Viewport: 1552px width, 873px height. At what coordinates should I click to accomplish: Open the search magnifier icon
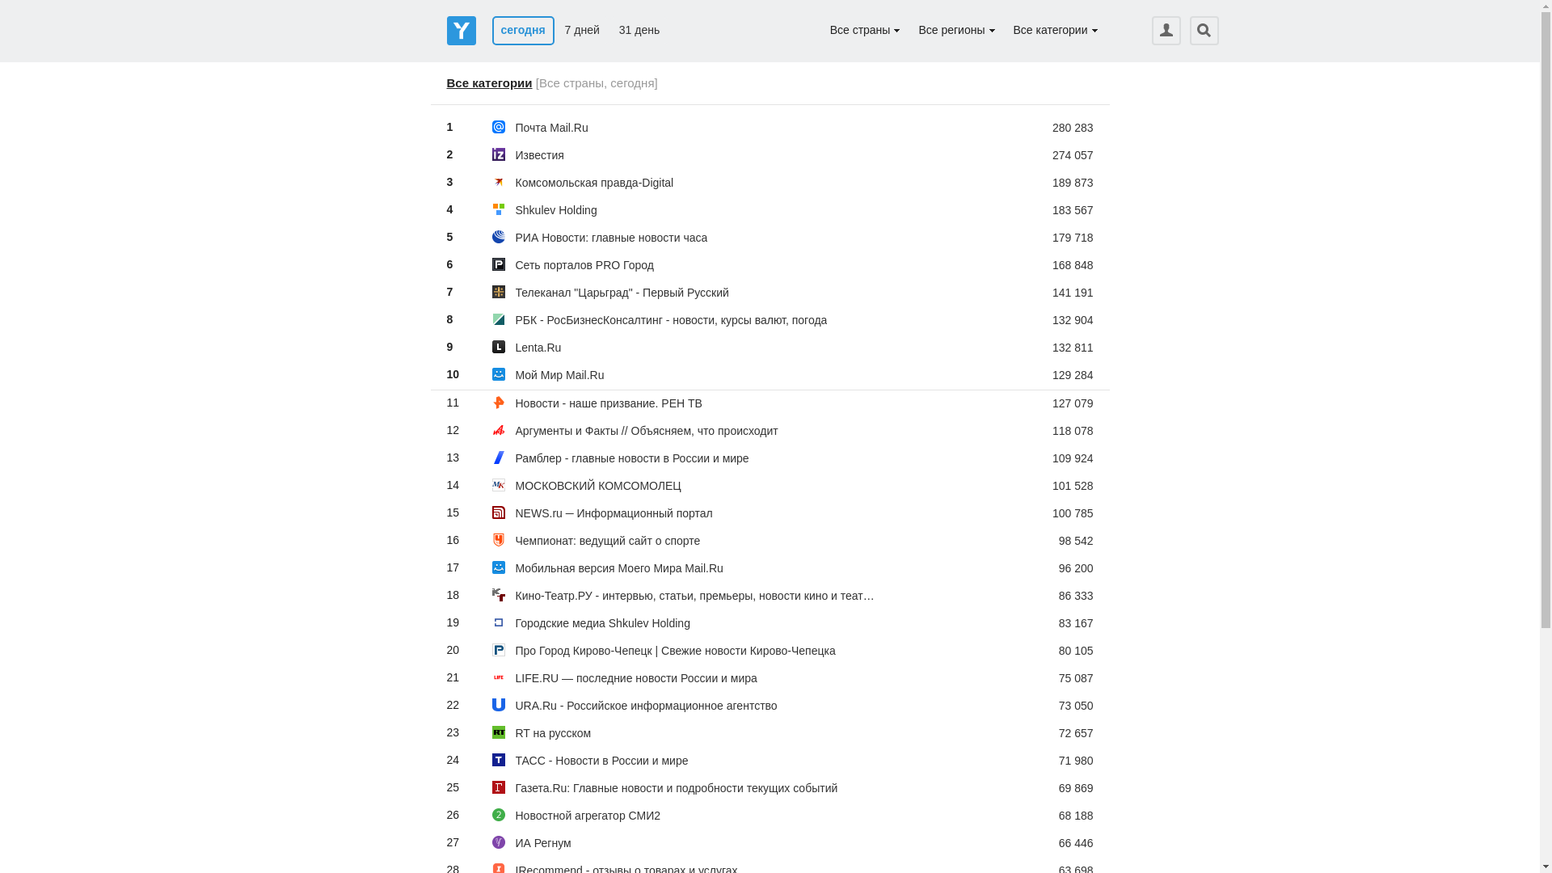[x=1204, y=31]
